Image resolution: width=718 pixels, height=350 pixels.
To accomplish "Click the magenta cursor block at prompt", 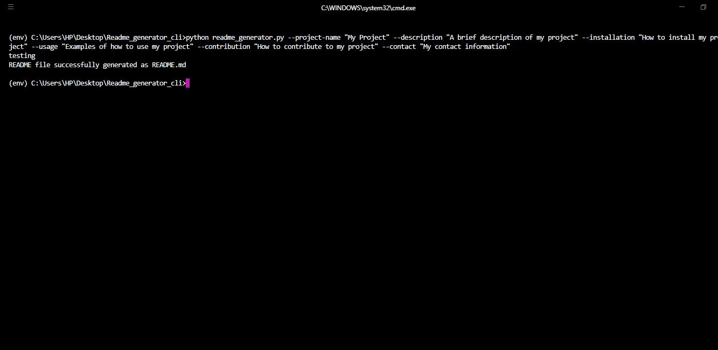I will (x=187, y=83).
